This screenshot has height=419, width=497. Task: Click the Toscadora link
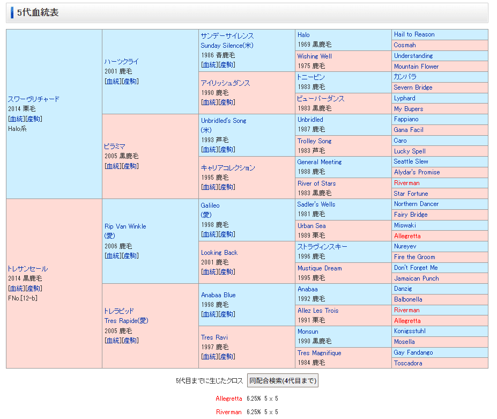[x=408, y=363]
